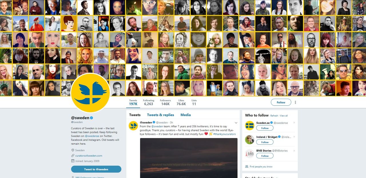366x178 pixels.
Task: Click the tweet author's small avatar
Action: point(133,126)
